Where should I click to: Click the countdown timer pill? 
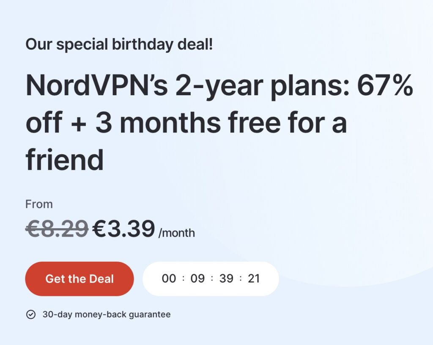[211, 279]
